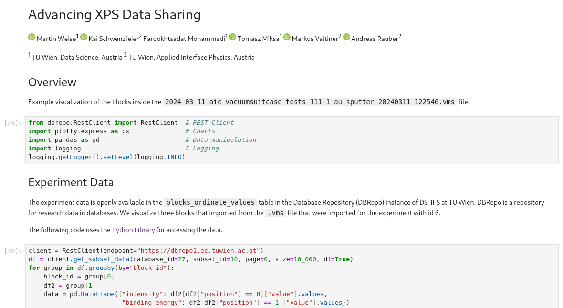Click Markus Valtiner's ORCID iD icon
The image size is (563, 308).
pos(287,37)
